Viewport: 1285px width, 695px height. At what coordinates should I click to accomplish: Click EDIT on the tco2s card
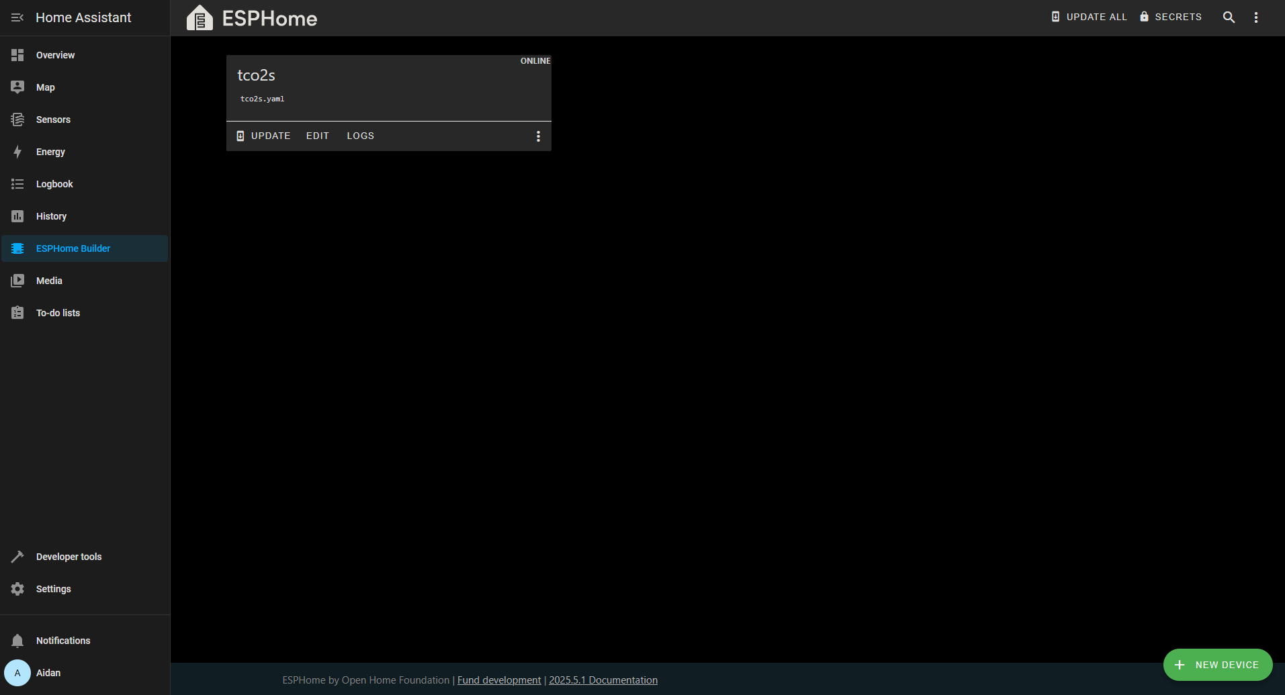click(x=318, y=136)
